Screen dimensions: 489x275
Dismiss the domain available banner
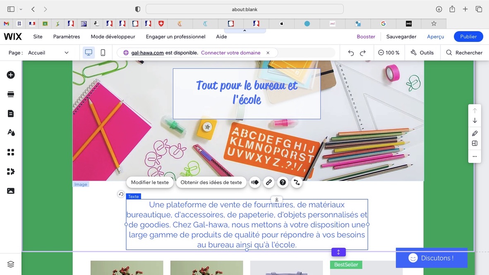(x=268, y=53)
